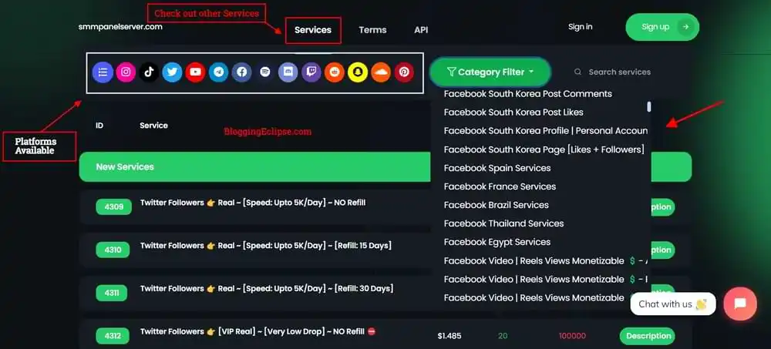771x349 pixels.
Task: Click the Search services field
Action: point(620,72)
